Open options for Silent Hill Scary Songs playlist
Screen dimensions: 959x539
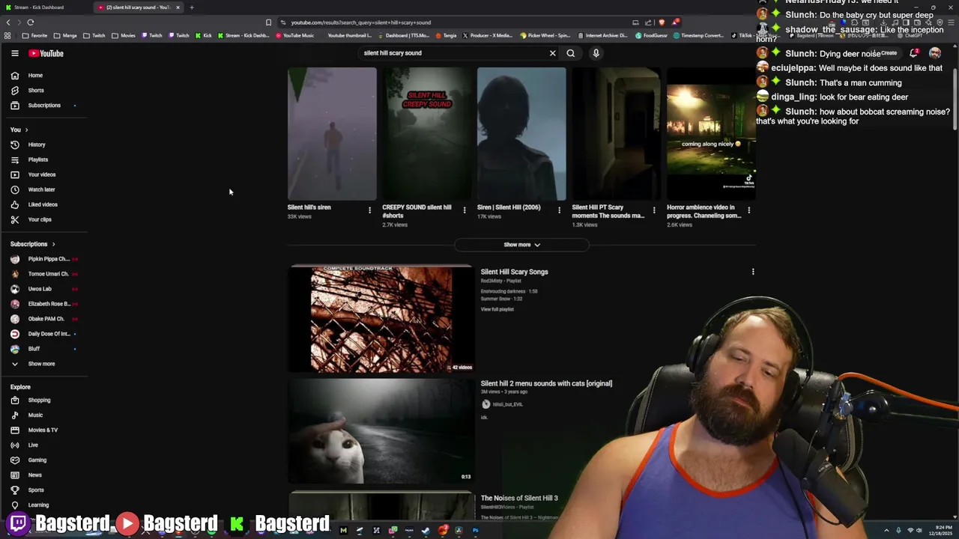point(753,272)
